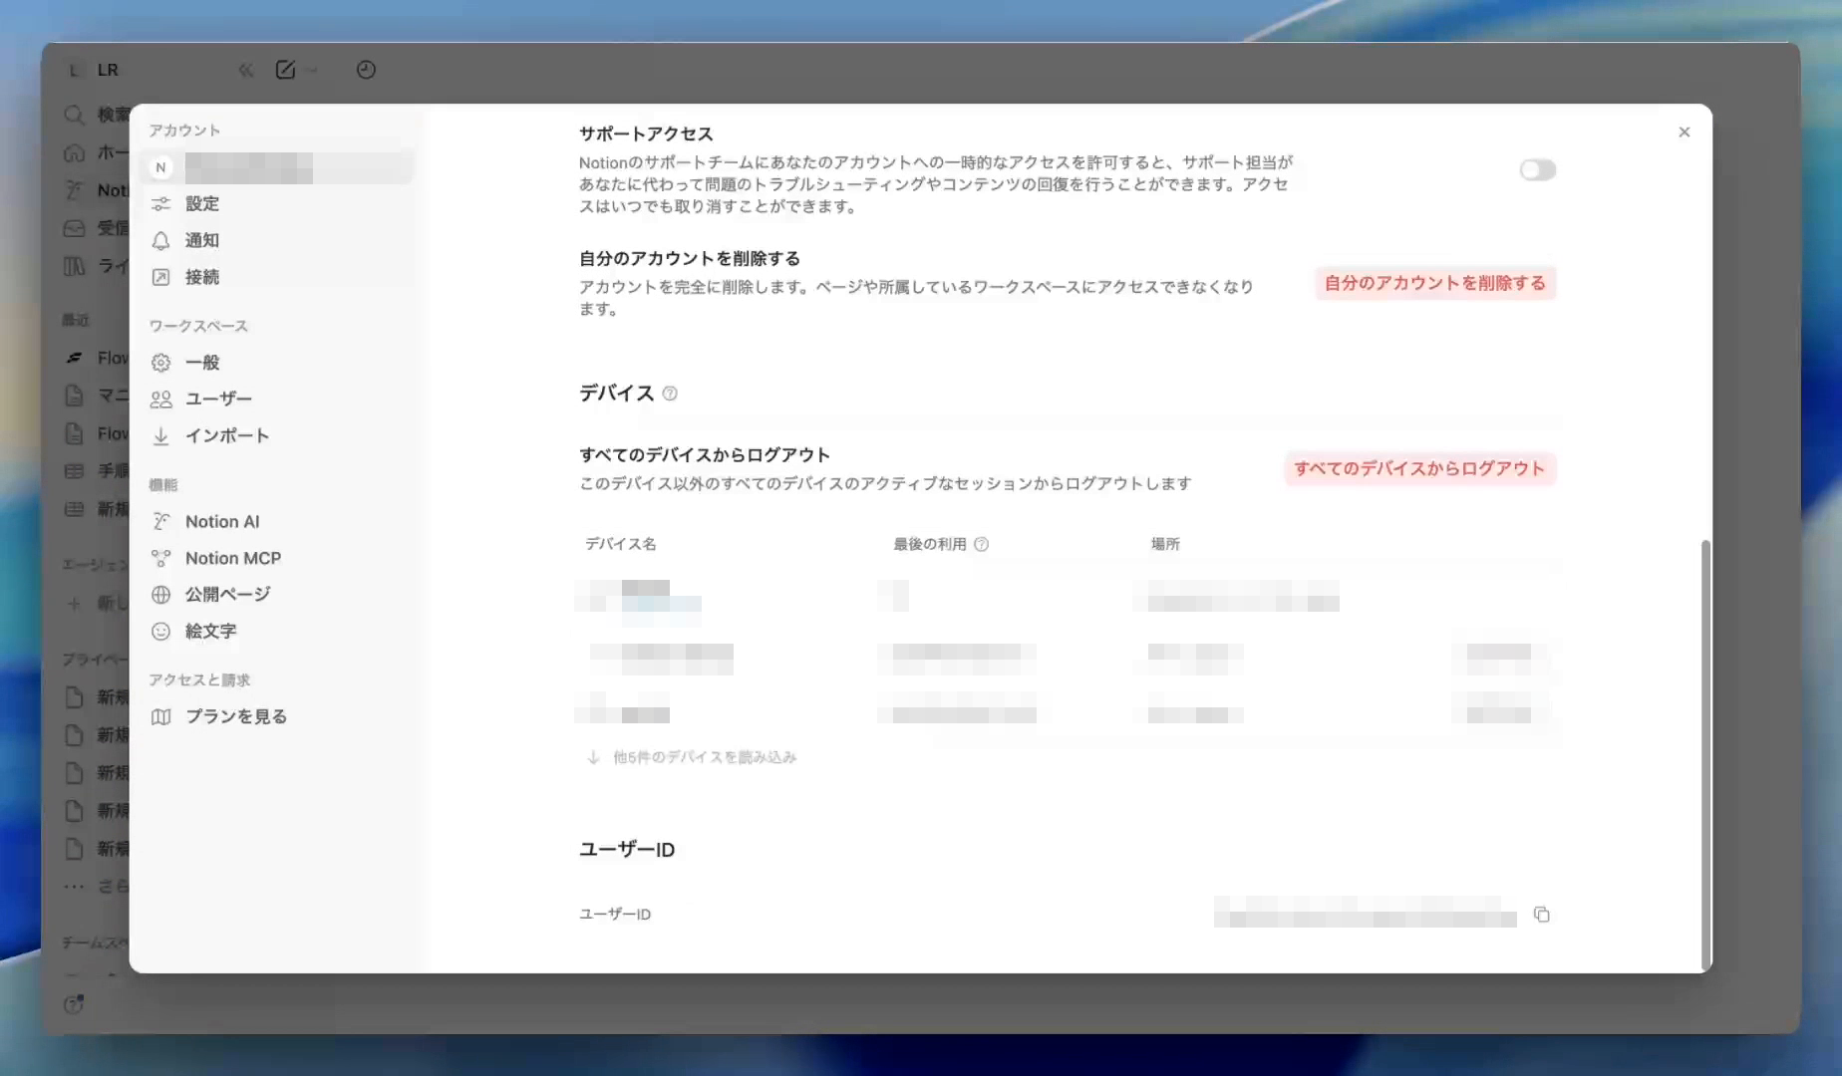Open 設定 in the account sidebar

pyautogui.click(x=276, y=203)
